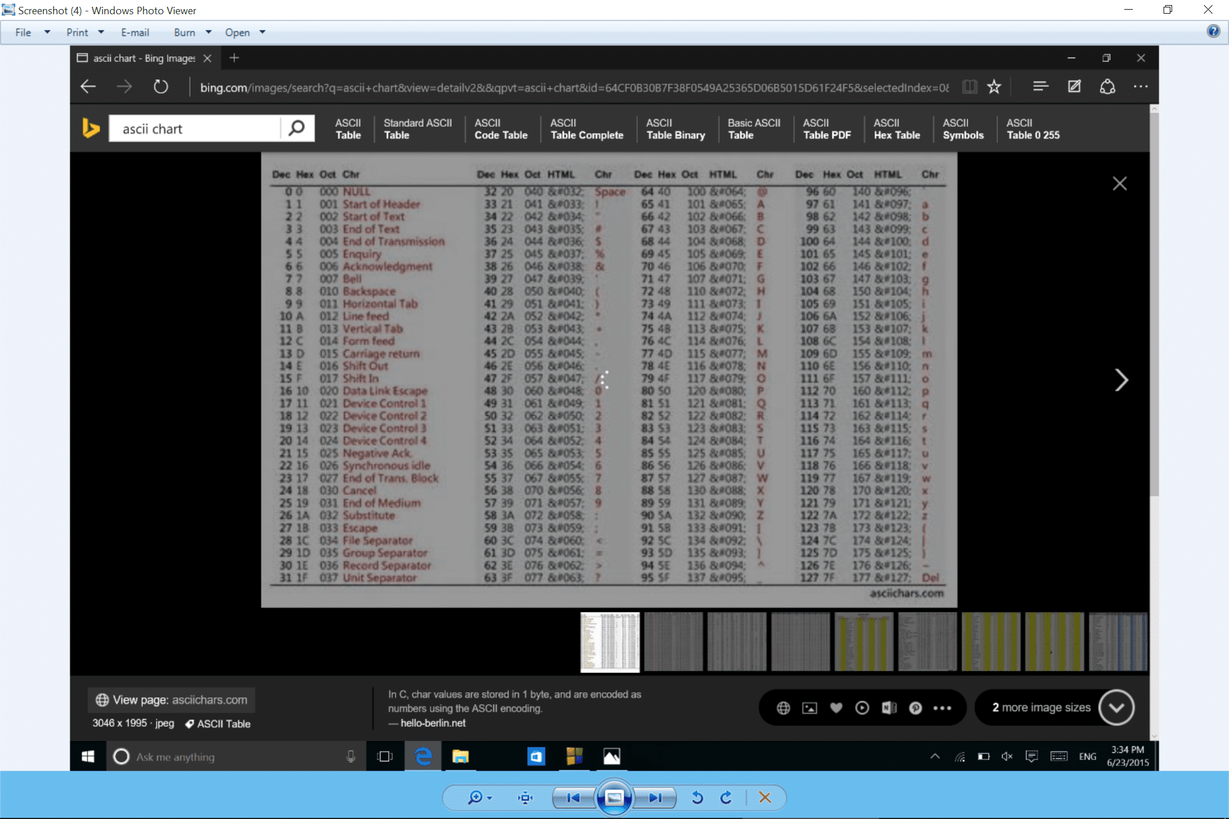Select ASCII Code Table suggestion
This screenshot has width=1229, height=819.
coord(501,129)
